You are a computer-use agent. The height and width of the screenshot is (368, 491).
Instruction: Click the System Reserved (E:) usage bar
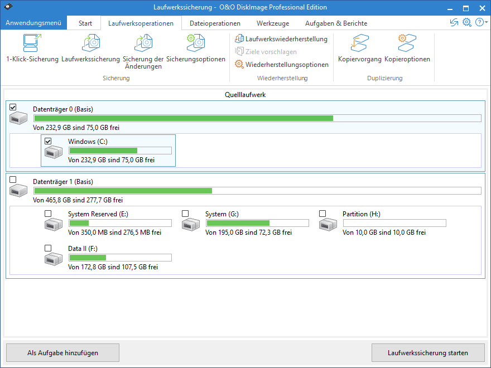click(x=121, y=223)
